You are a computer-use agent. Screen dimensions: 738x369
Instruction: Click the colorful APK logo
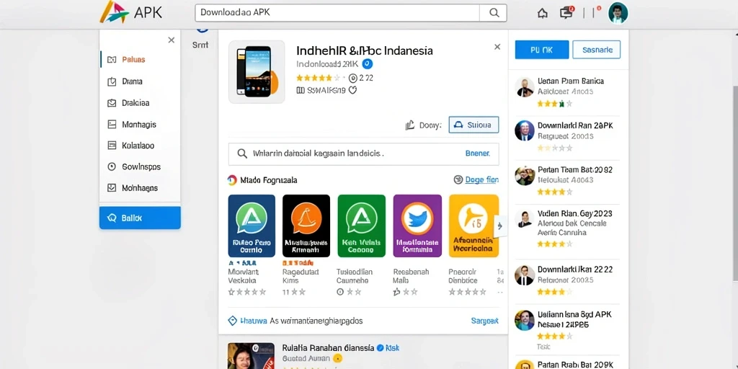(130, 13)
